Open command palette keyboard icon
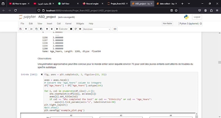 (115, 29)
